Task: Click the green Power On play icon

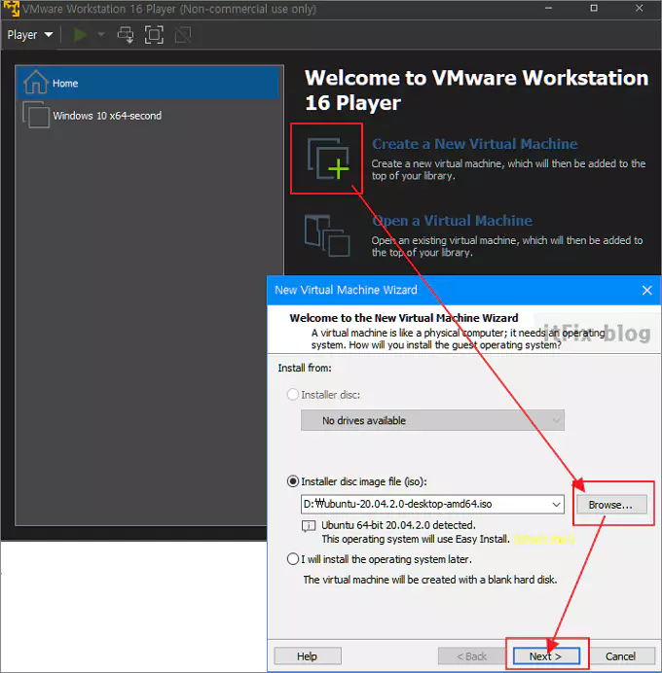Action: pos(80,35)
